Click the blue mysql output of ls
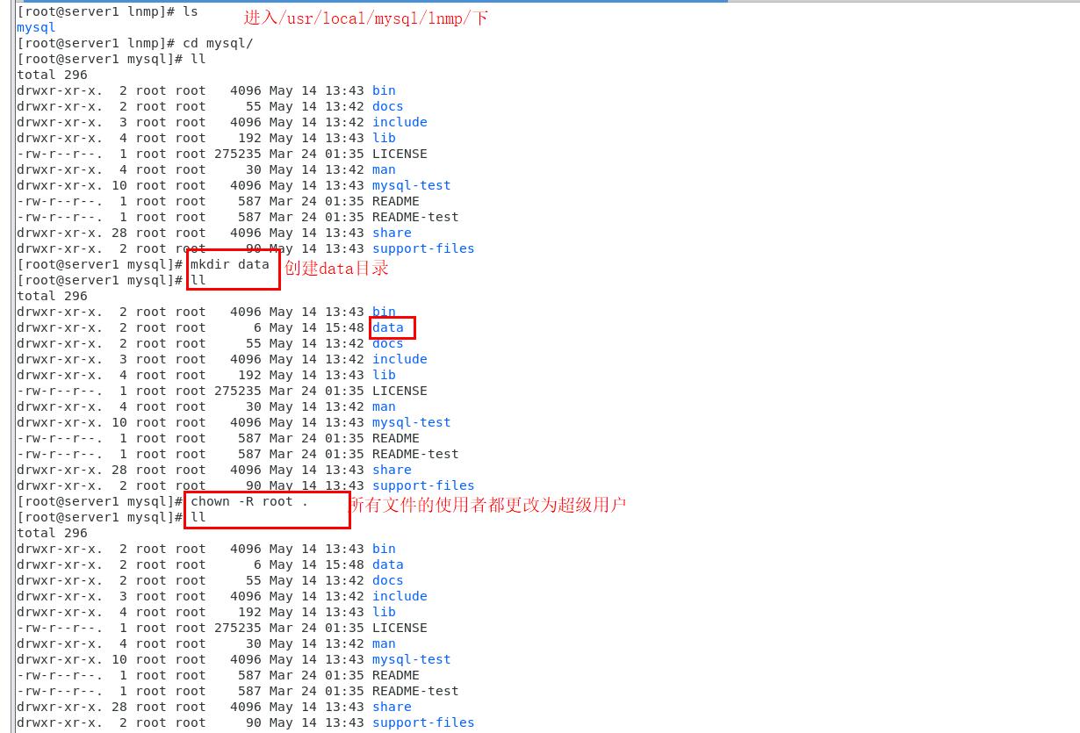Viewport: 1080px width, 733px height. (36, 27)
